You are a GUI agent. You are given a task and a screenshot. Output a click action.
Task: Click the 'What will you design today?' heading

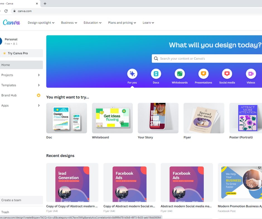(x=215, y=45)
